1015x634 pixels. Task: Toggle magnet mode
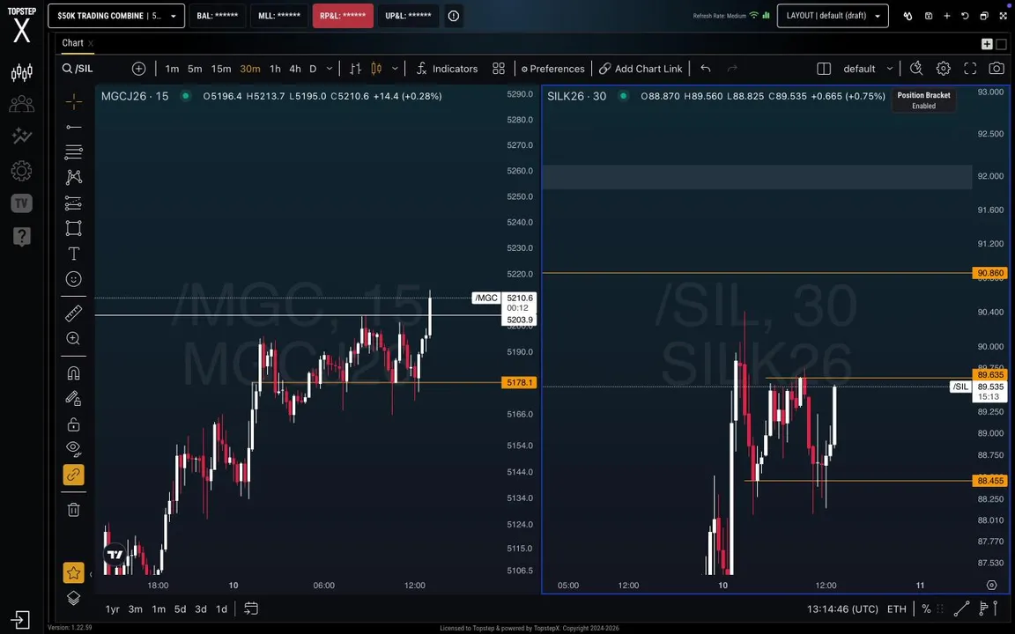[x=74, y=373]
